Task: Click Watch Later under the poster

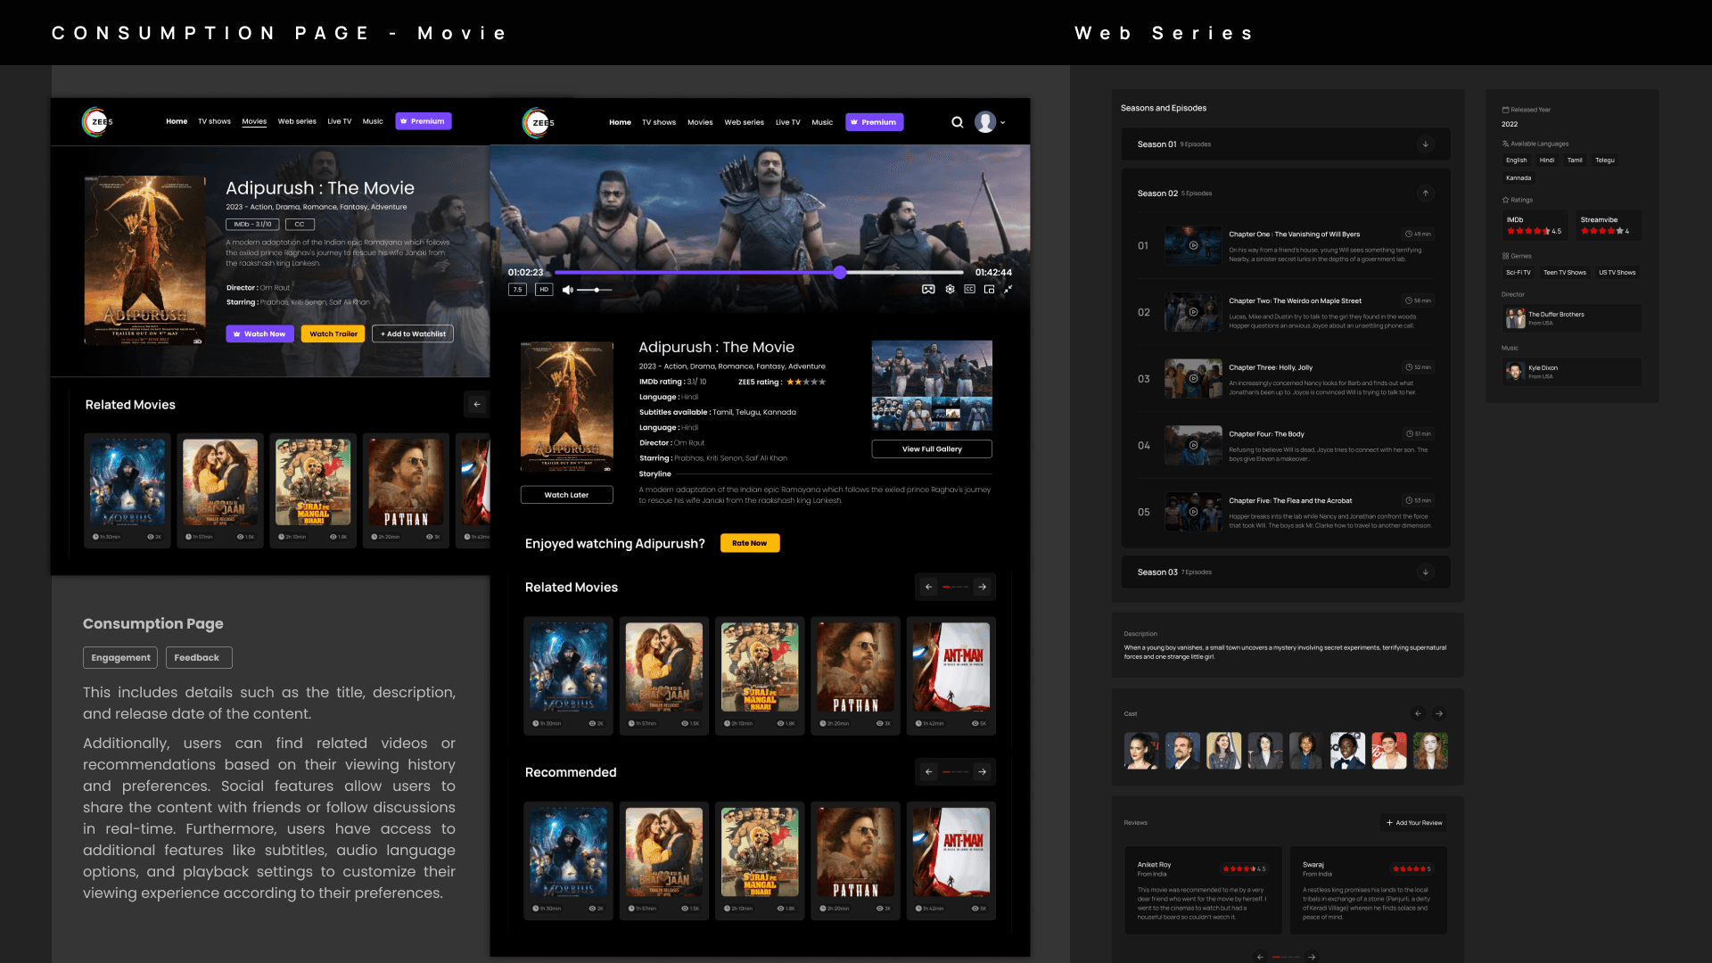Action: click(x=566, y=495)
